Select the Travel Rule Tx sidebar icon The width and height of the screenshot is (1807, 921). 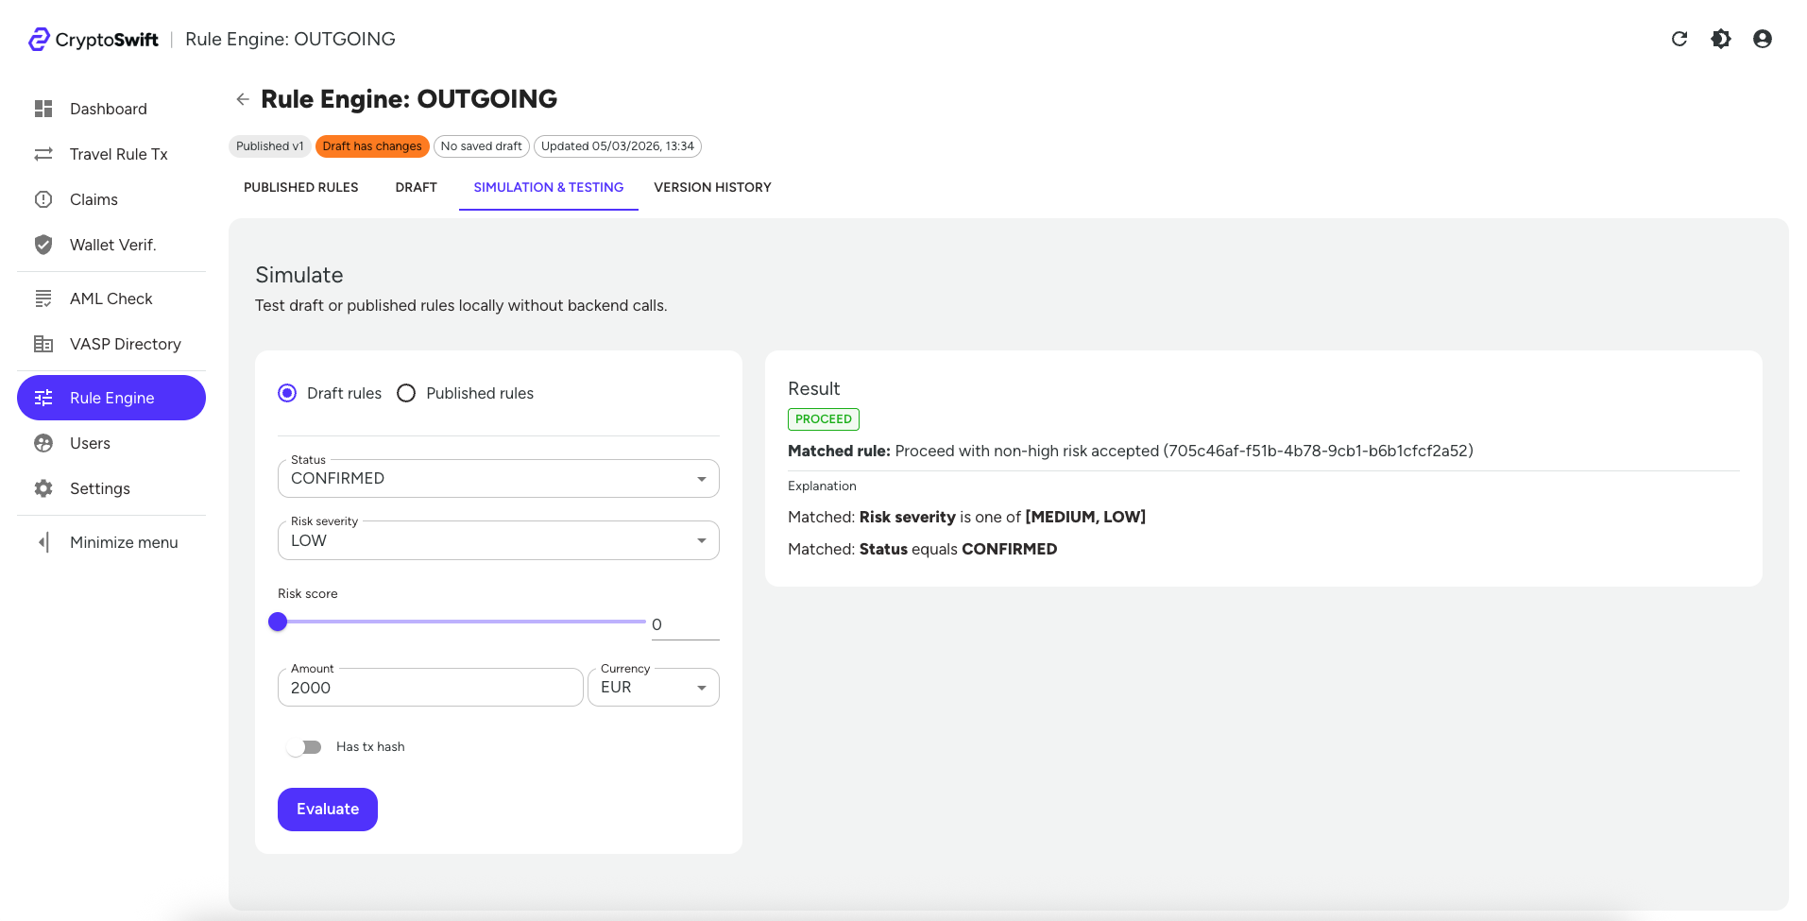[43, 154]
